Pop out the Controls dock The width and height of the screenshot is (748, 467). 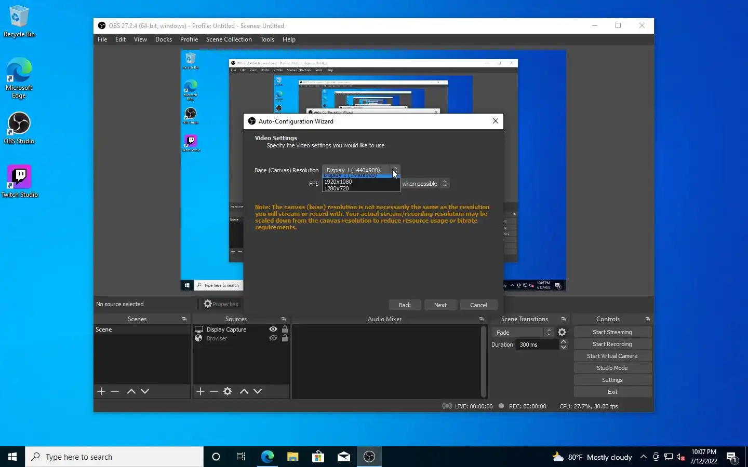click(647, 319)
